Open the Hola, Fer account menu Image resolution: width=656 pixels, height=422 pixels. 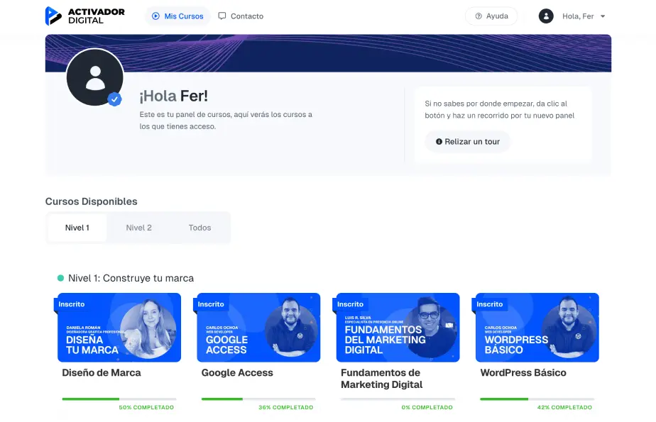pos(578,16)
